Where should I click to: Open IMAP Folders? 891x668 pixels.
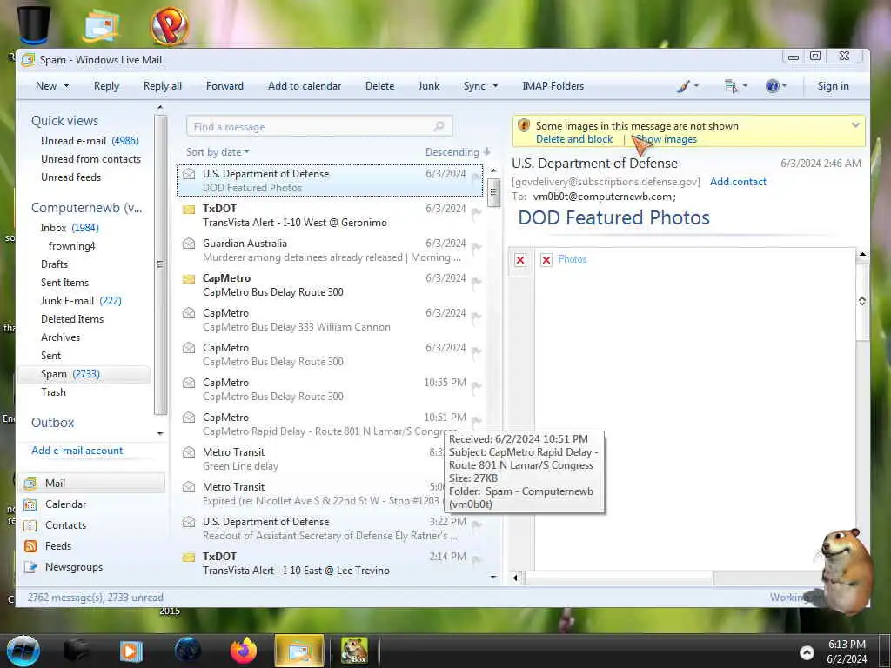[553, 86]
